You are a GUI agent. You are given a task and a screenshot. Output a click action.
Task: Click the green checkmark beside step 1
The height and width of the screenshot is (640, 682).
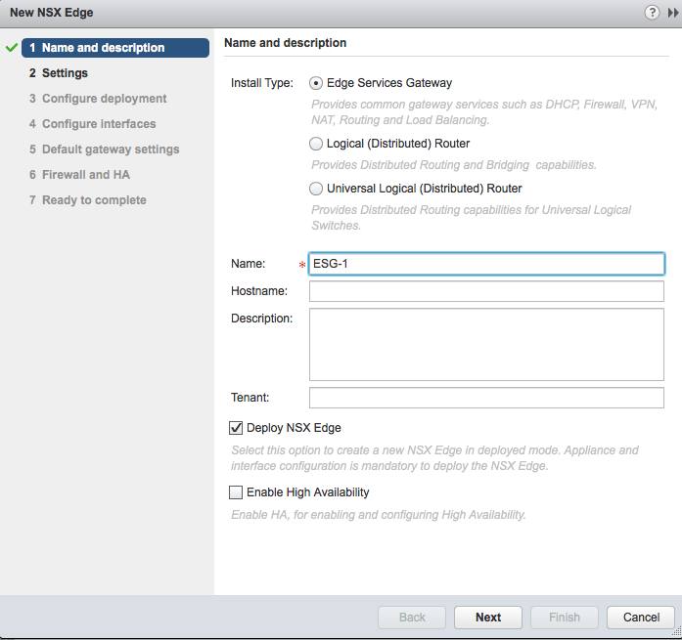tap(12, 47)
